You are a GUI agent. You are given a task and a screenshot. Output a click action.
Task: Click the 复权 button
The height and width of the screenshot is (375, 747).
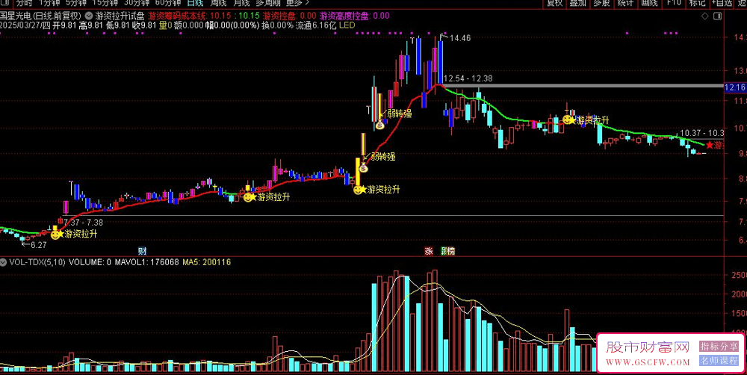554,3
